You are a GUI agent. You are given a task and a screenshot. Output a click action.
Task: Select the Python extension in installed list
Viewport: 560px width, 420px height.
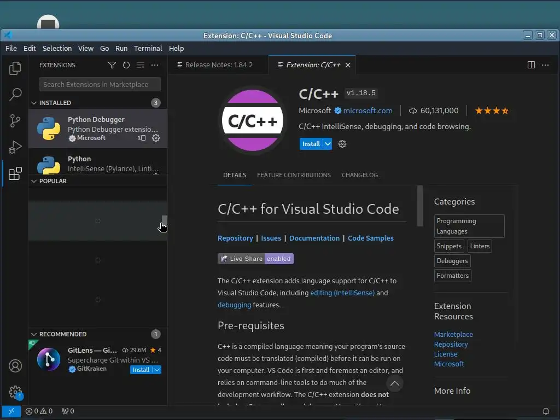pos(98,163)
